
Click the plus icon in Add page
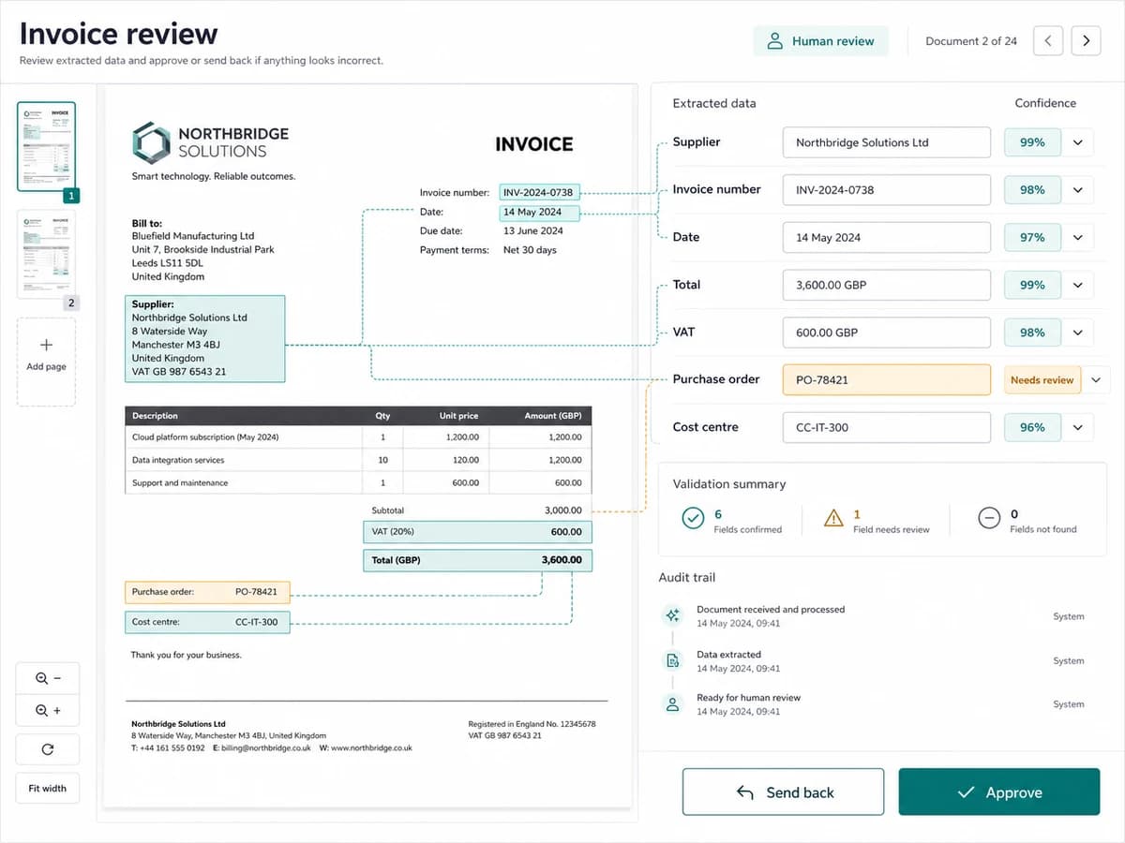[x=46, y=346]
